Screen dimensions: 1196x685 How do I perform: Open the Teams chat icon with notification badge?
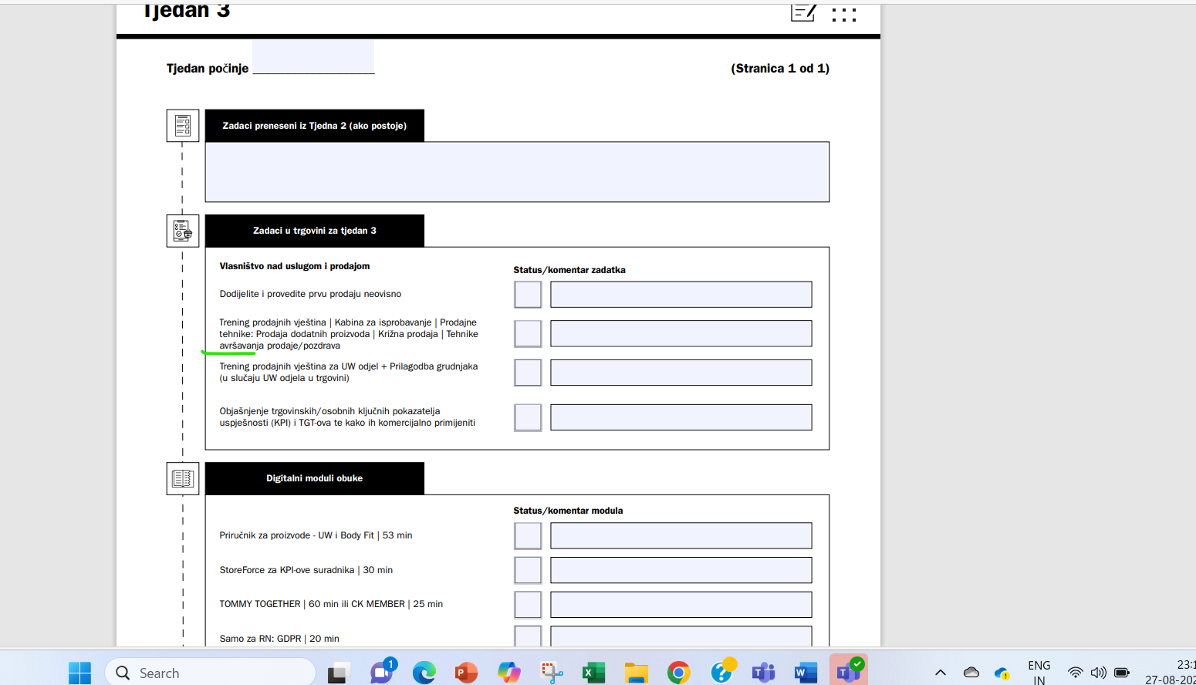[382, 672]
